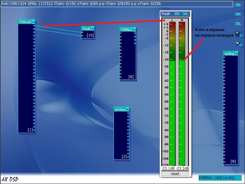Click the EM8960 10k8 device label
This screenshot has height=184, width=245.
pos(219,178)
